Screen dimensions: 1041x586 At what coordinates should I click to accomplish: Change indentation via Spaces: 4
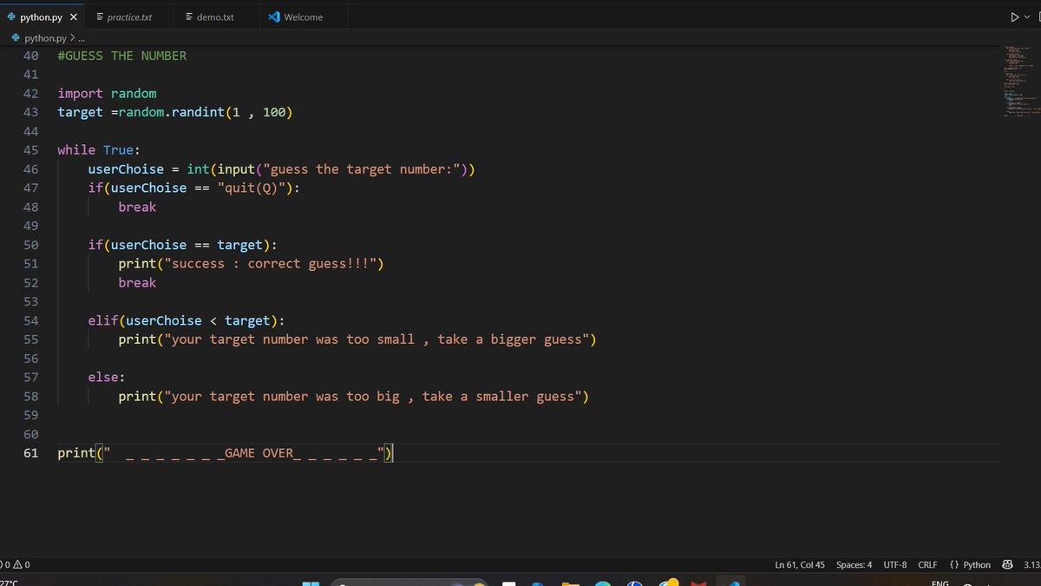coord(854,564)
